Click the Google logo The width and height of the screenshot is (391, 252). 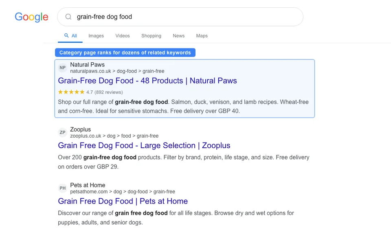pyautogui.click(x=31, y=17)
